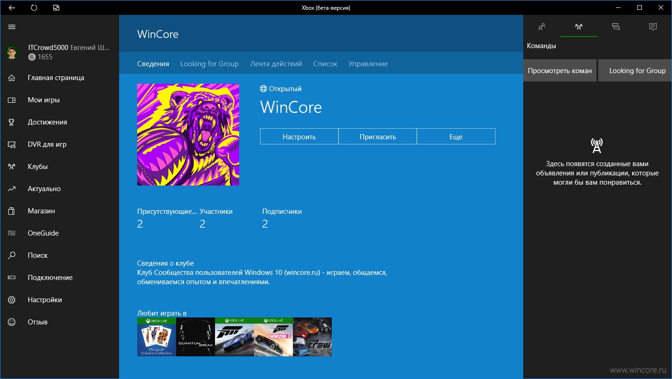Click the Подписчики count
The image size is (672, 379).
[265, 224]
